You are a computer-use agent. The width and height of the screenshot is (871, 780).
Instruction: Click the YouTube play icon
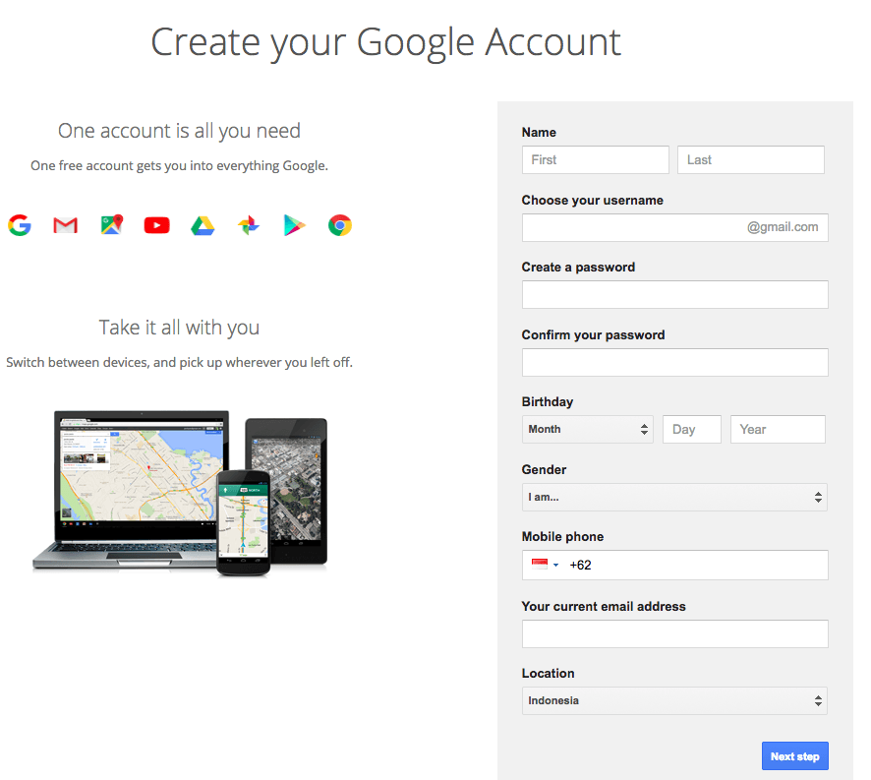(156, 225)
